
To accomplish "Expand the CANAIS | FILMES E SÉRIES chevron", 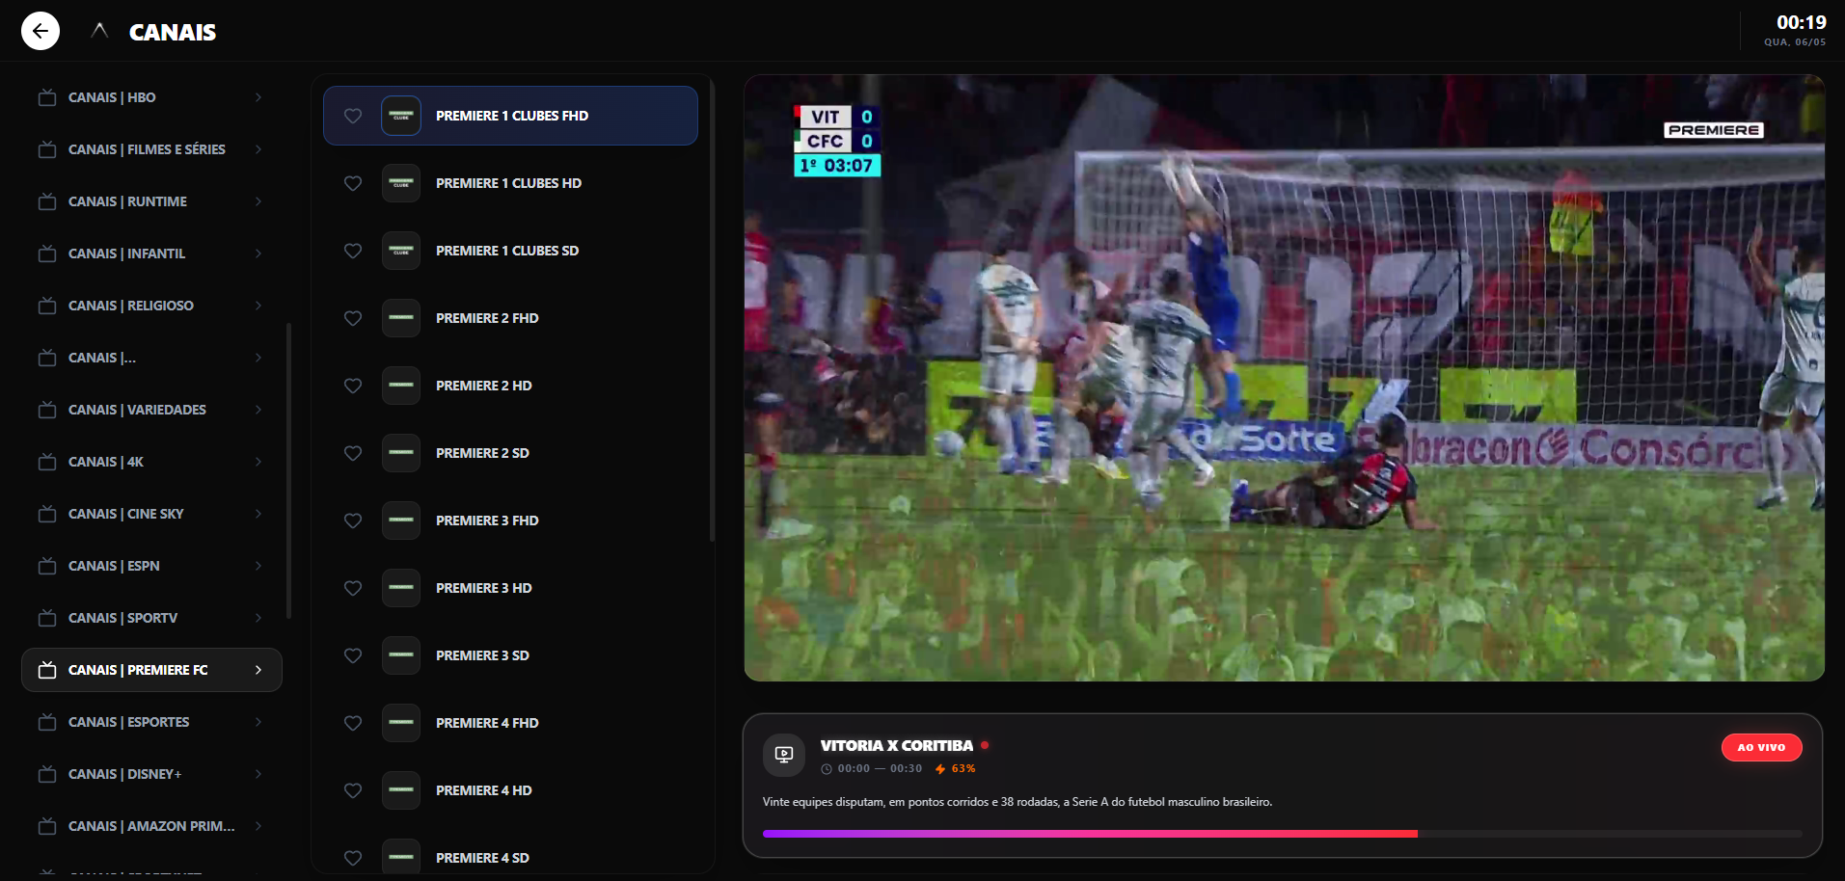I will tap(258, 149).
